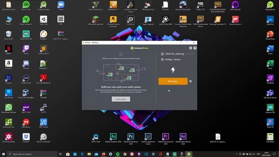Image resolution: width=279 pixels, height=157 pixels.
Task: Open Adobe After Effects 2020 shortcut
Action: point(183,139)
